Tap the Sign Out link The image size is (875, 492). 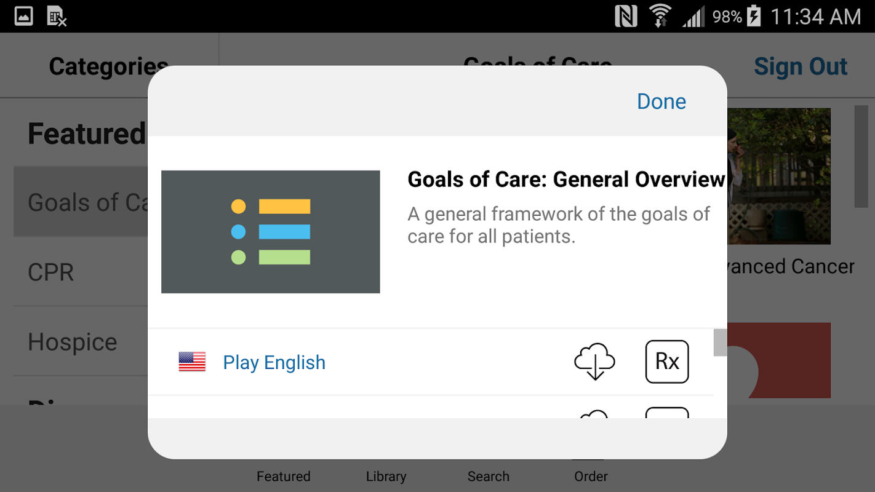pyautogui.click(x=801, y=66)
